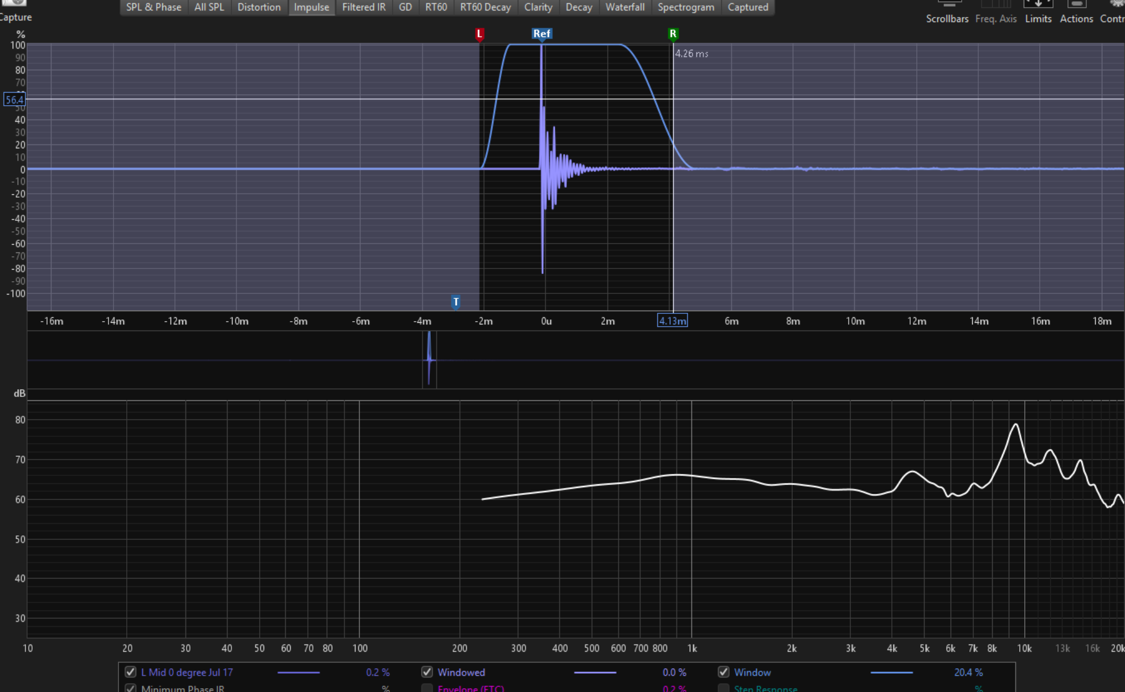This screenshot has height=692, width=1125.
Task: Open the Controls gear panel
Action: [1112, 12]
